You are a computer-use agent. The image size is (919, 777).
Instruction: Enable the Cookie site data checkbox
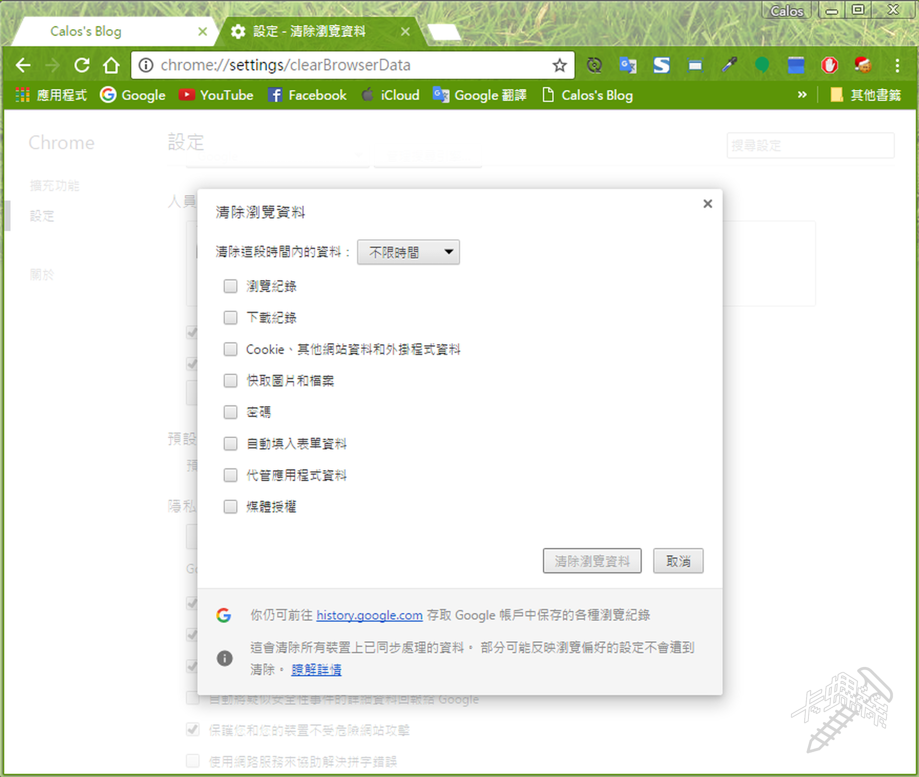pos(230,349)
